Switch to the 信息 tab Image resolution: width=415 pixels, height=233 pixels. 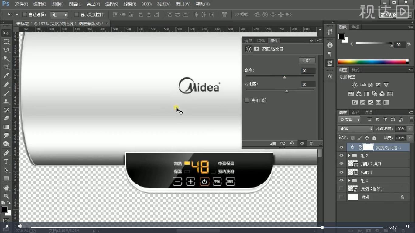click(x=248, y=41)
